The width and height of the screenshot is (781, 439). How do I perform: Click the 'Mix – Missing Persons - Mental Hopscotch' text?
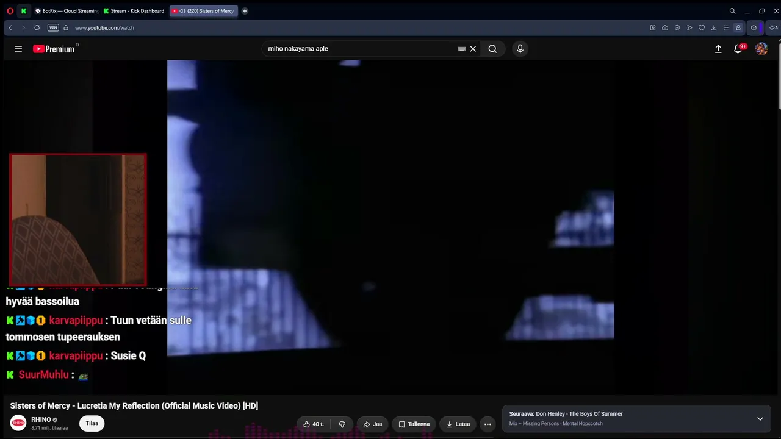pyautogui.click(x=556, y=423)
